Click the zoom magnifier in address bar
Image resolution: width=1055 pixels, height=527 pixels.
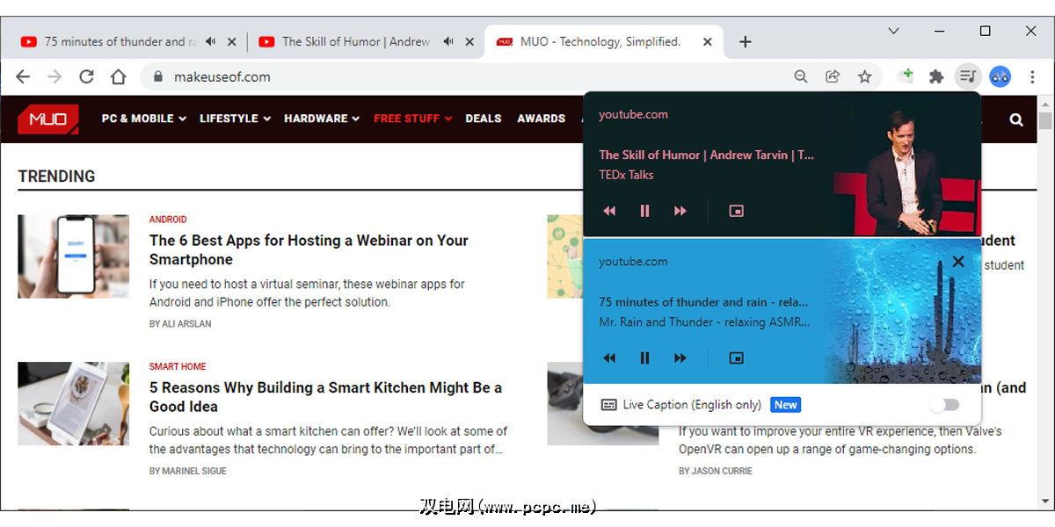click(801, 76)
